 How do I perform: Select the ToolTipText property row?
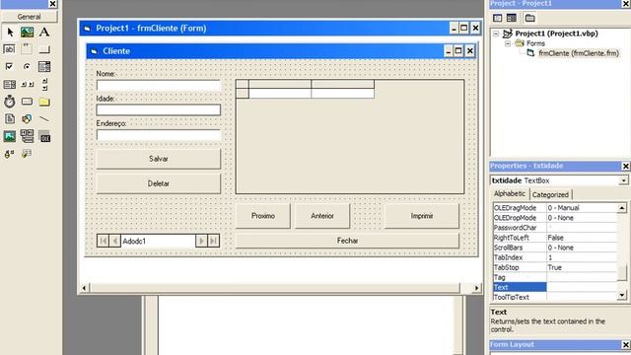tap(555, 297)
